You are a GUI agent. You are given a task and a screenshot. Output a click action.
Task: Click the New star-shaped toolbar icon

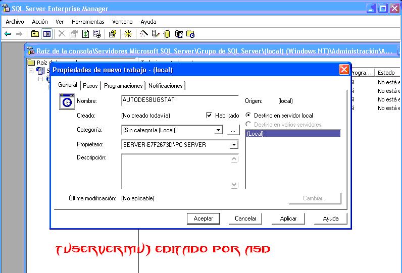point(128,34)
